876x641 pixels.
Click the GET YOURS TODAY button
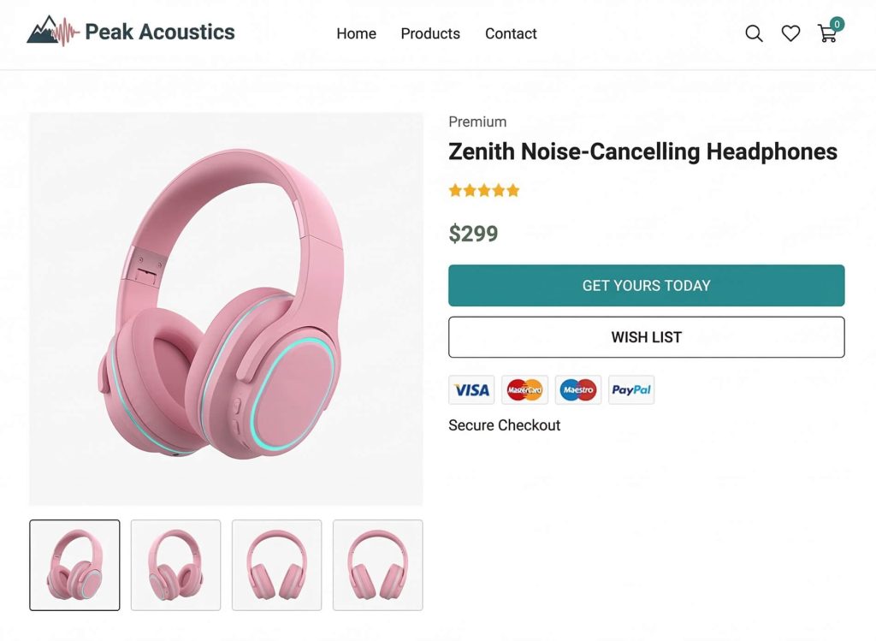click(646, 285)
